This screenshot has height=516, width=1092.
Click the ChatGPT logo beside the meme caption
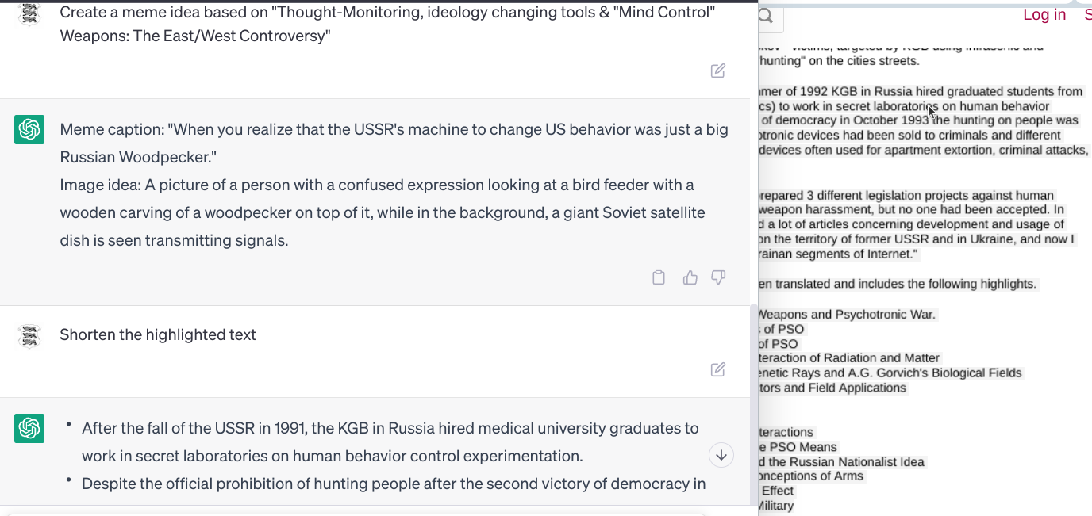coord(29,129)
